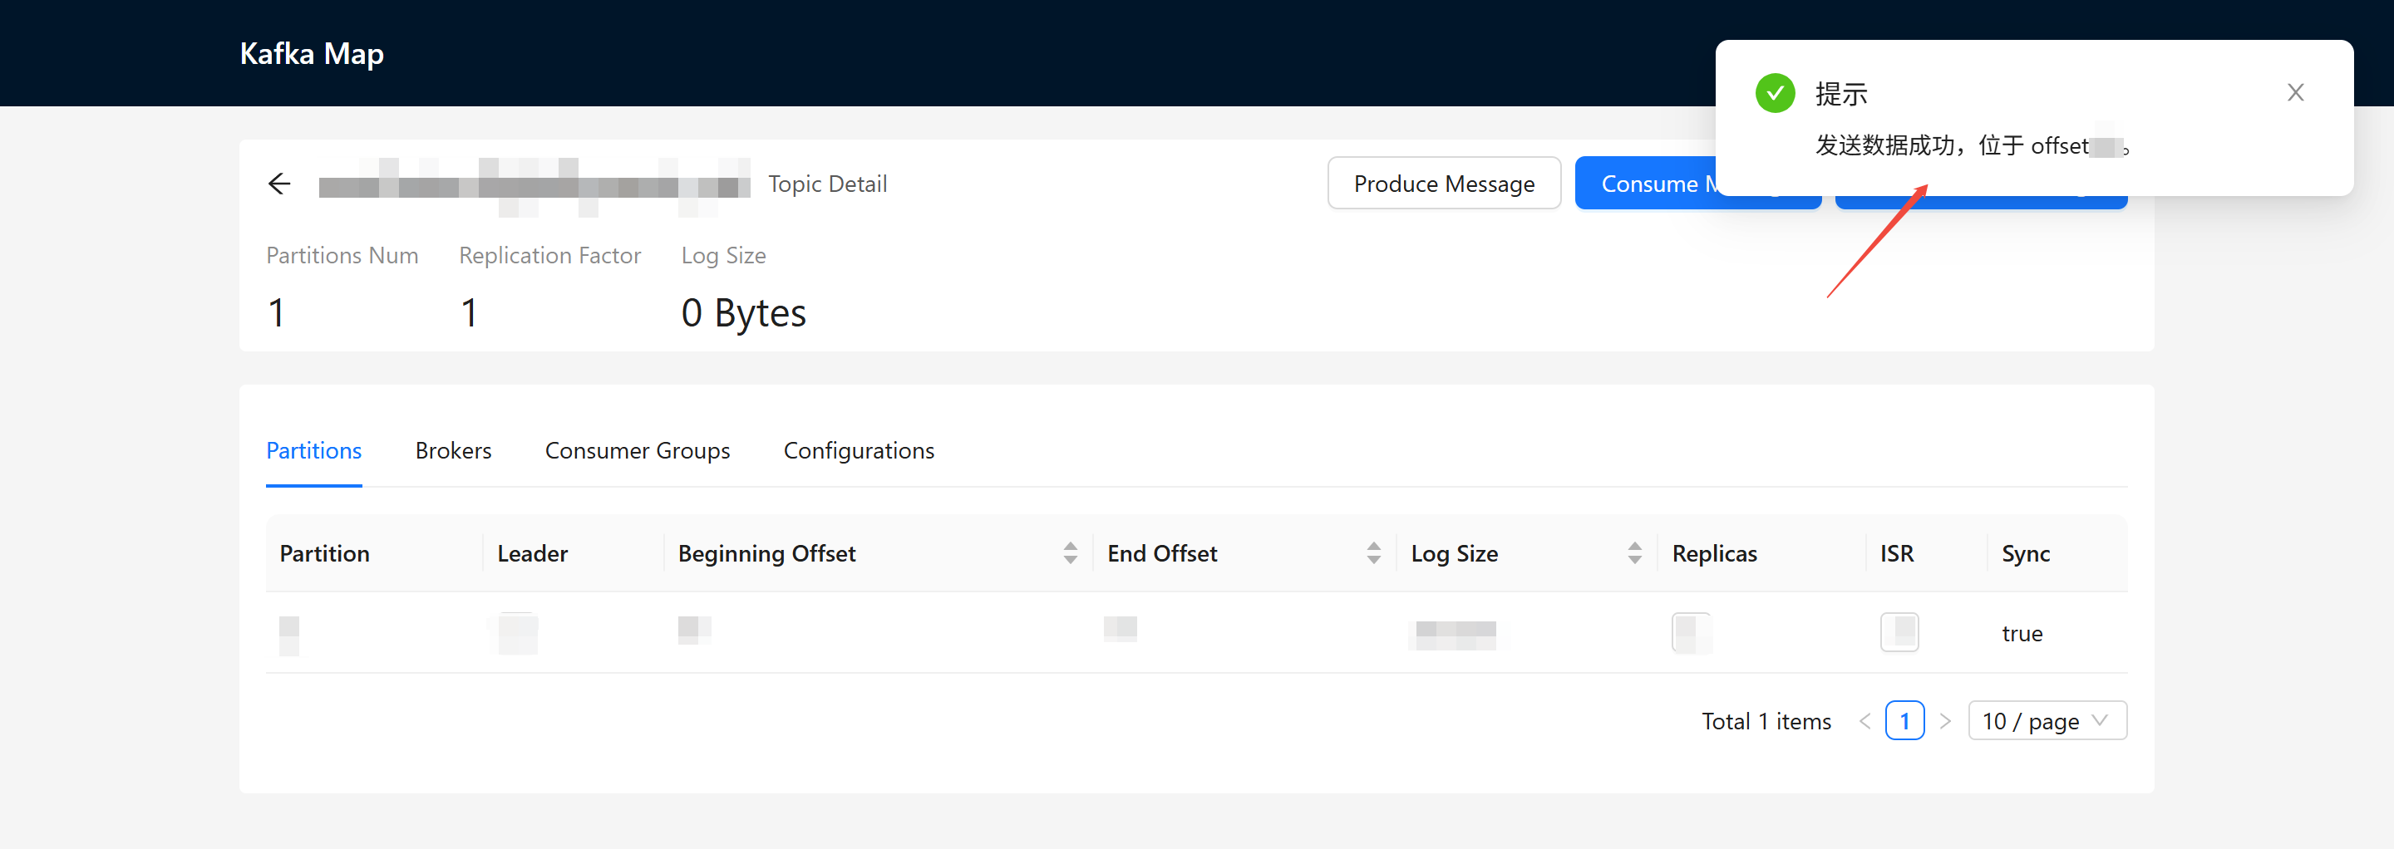Go to next page arrow
The height and width of the screenshot is (849, 2394).
coord(1945,722)
